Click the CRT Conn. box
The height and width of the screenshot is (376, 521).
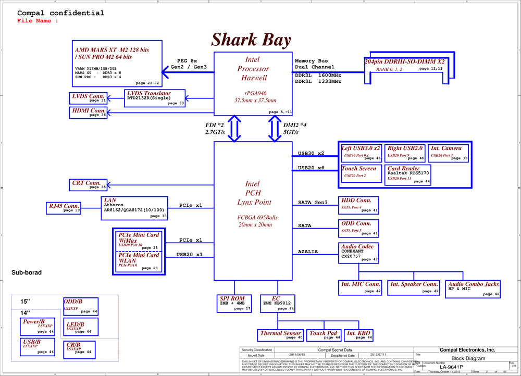coord(89,185)
